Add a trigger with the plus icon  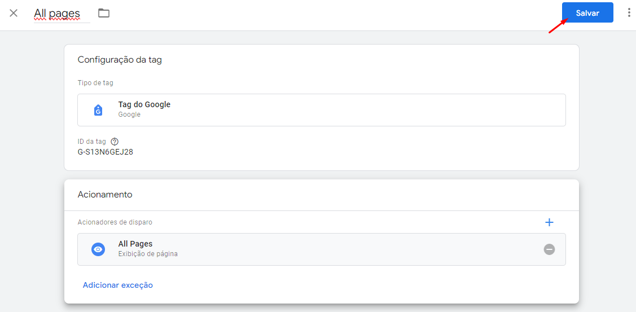[x=549, y=222]
